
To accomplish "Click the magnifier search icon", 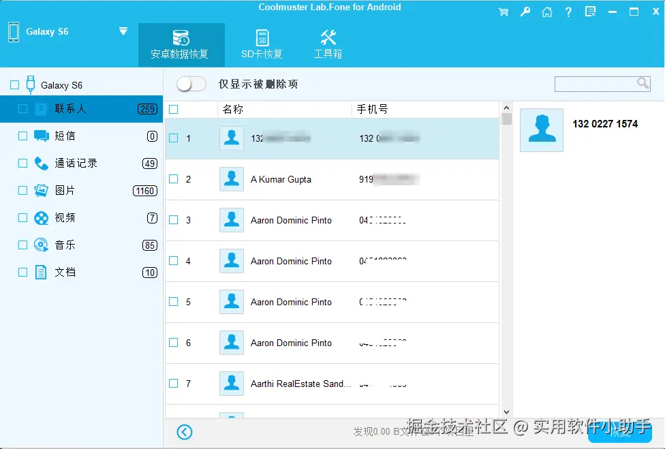I will (643, 83).
